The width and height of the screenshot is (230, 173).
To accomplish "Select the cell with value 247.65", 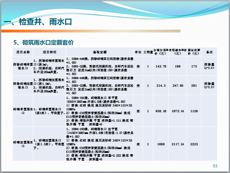I will coord(178,85).
